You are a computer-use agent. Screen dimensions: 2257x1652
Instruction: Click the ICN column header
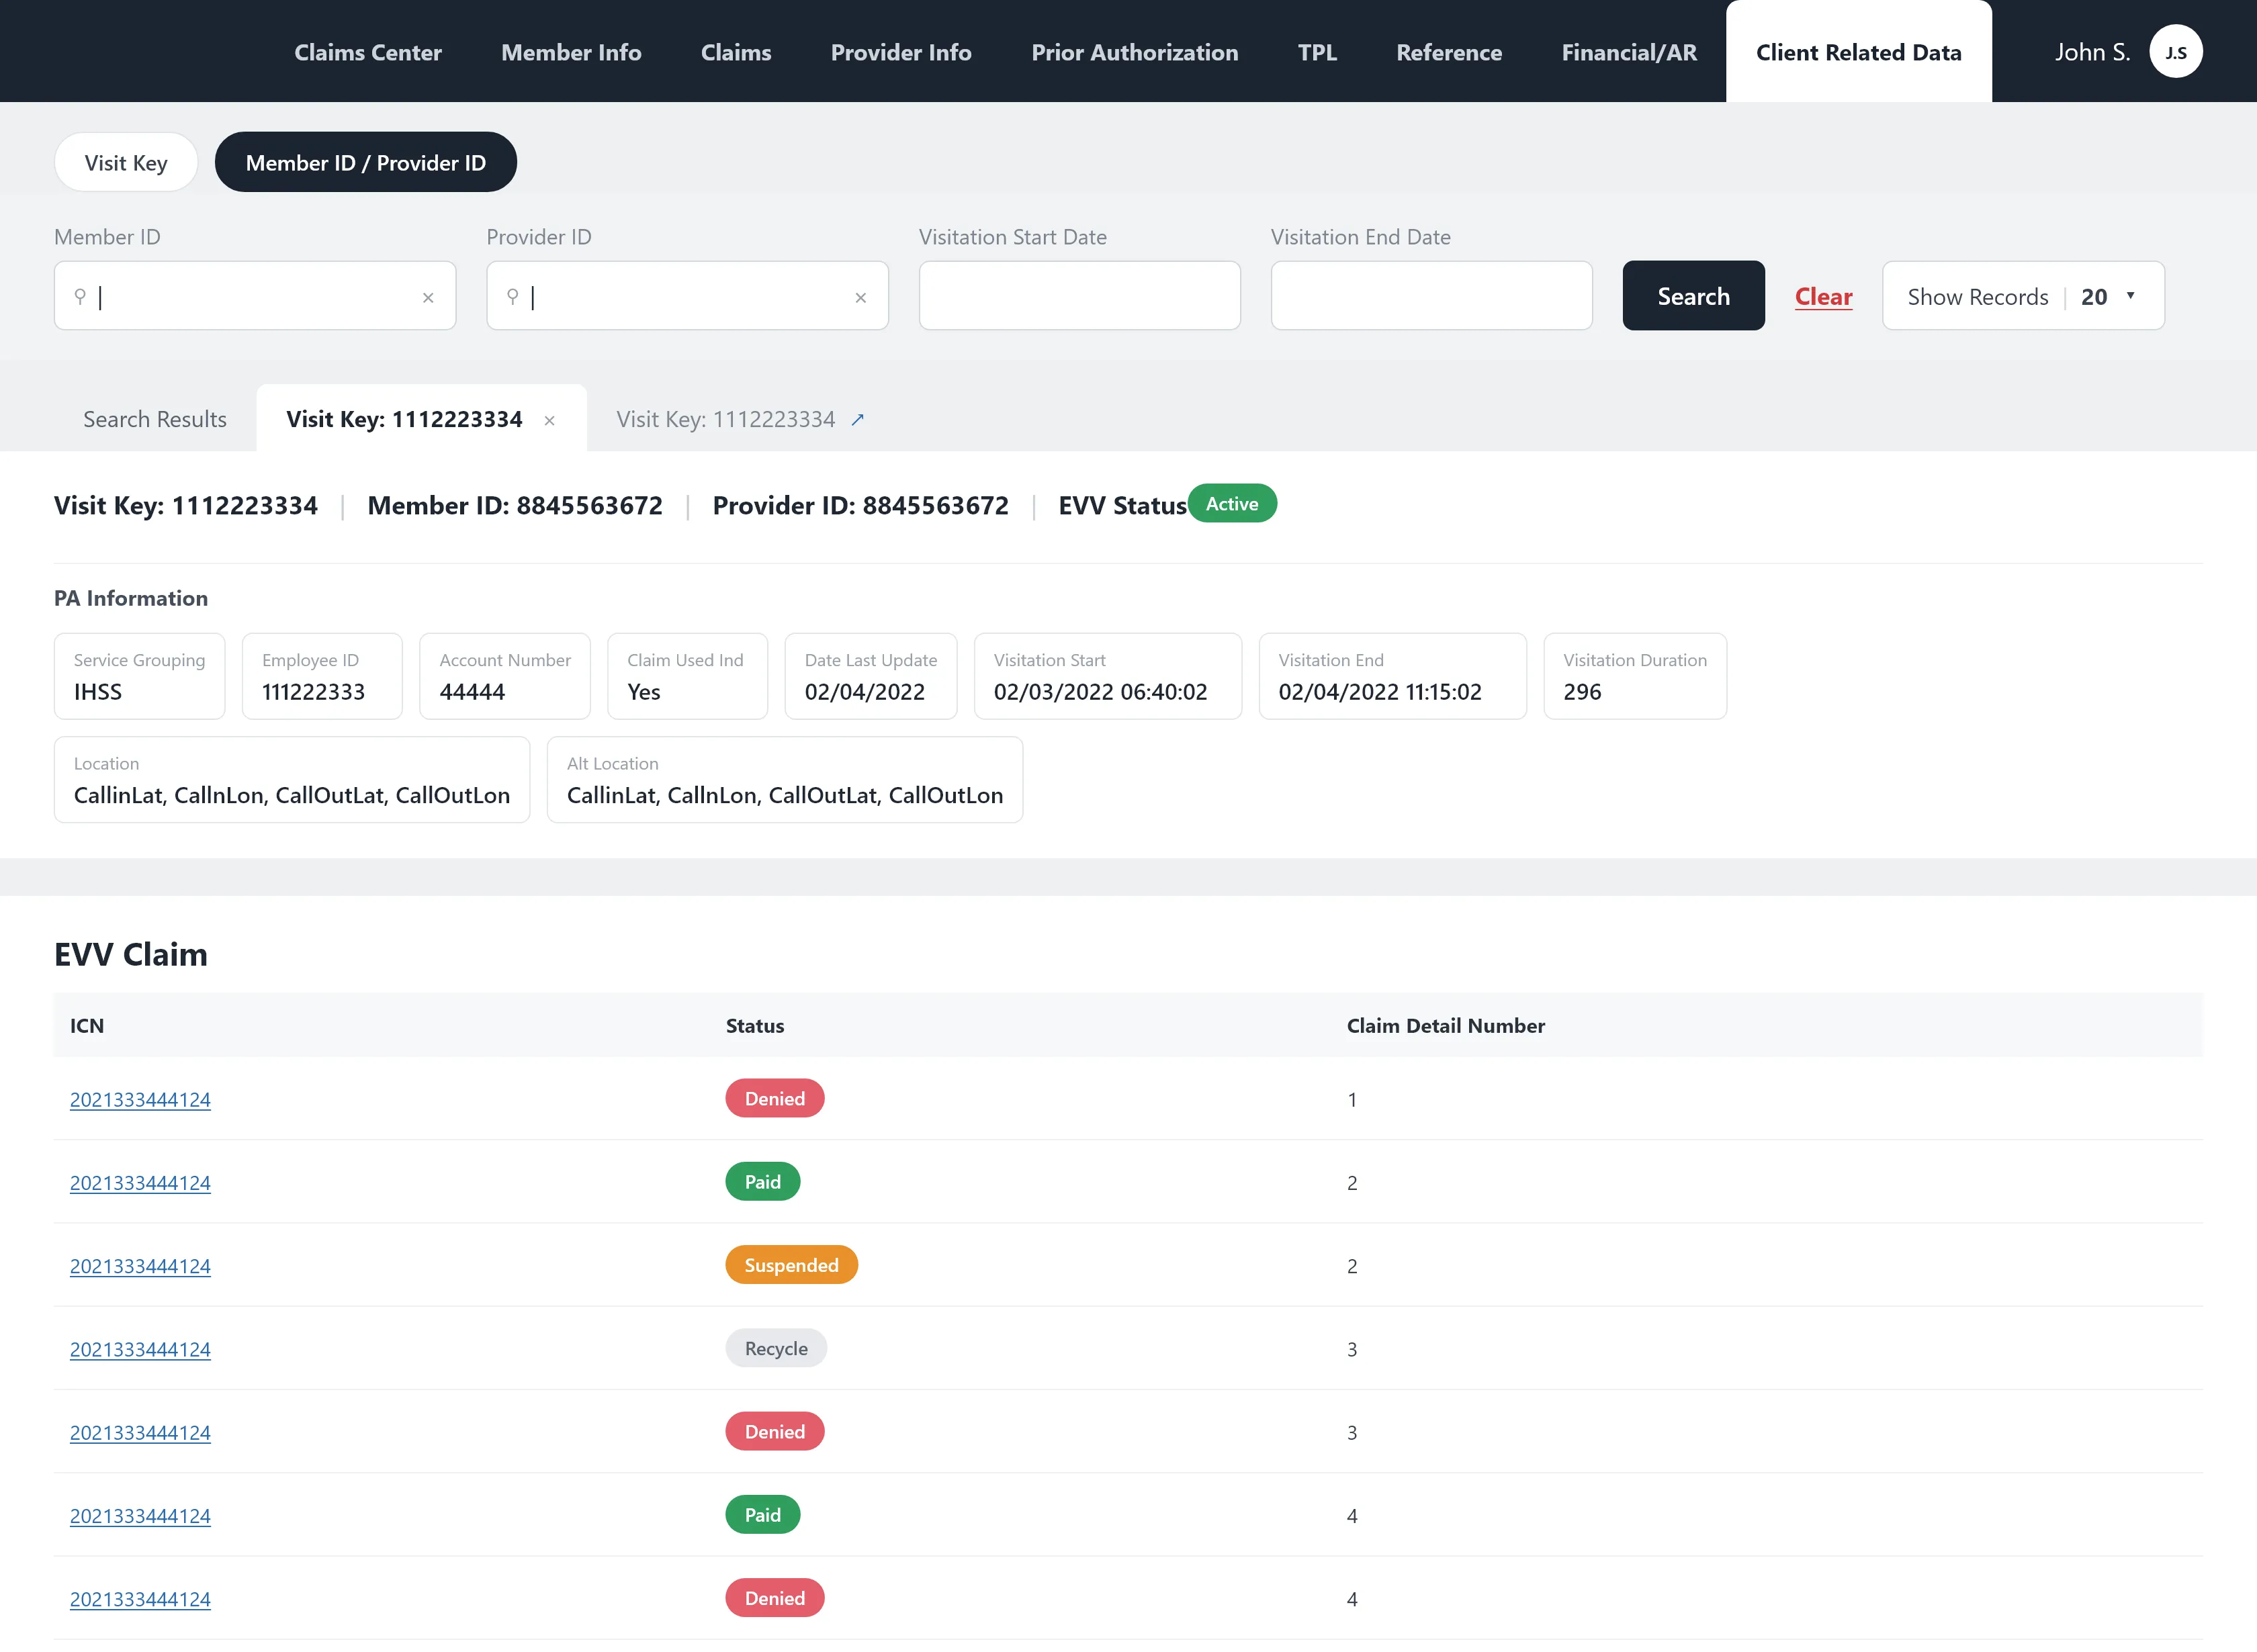[87, 1025]
